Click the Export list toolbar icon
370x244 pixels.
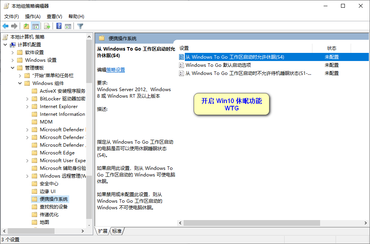tap(47, 26)
